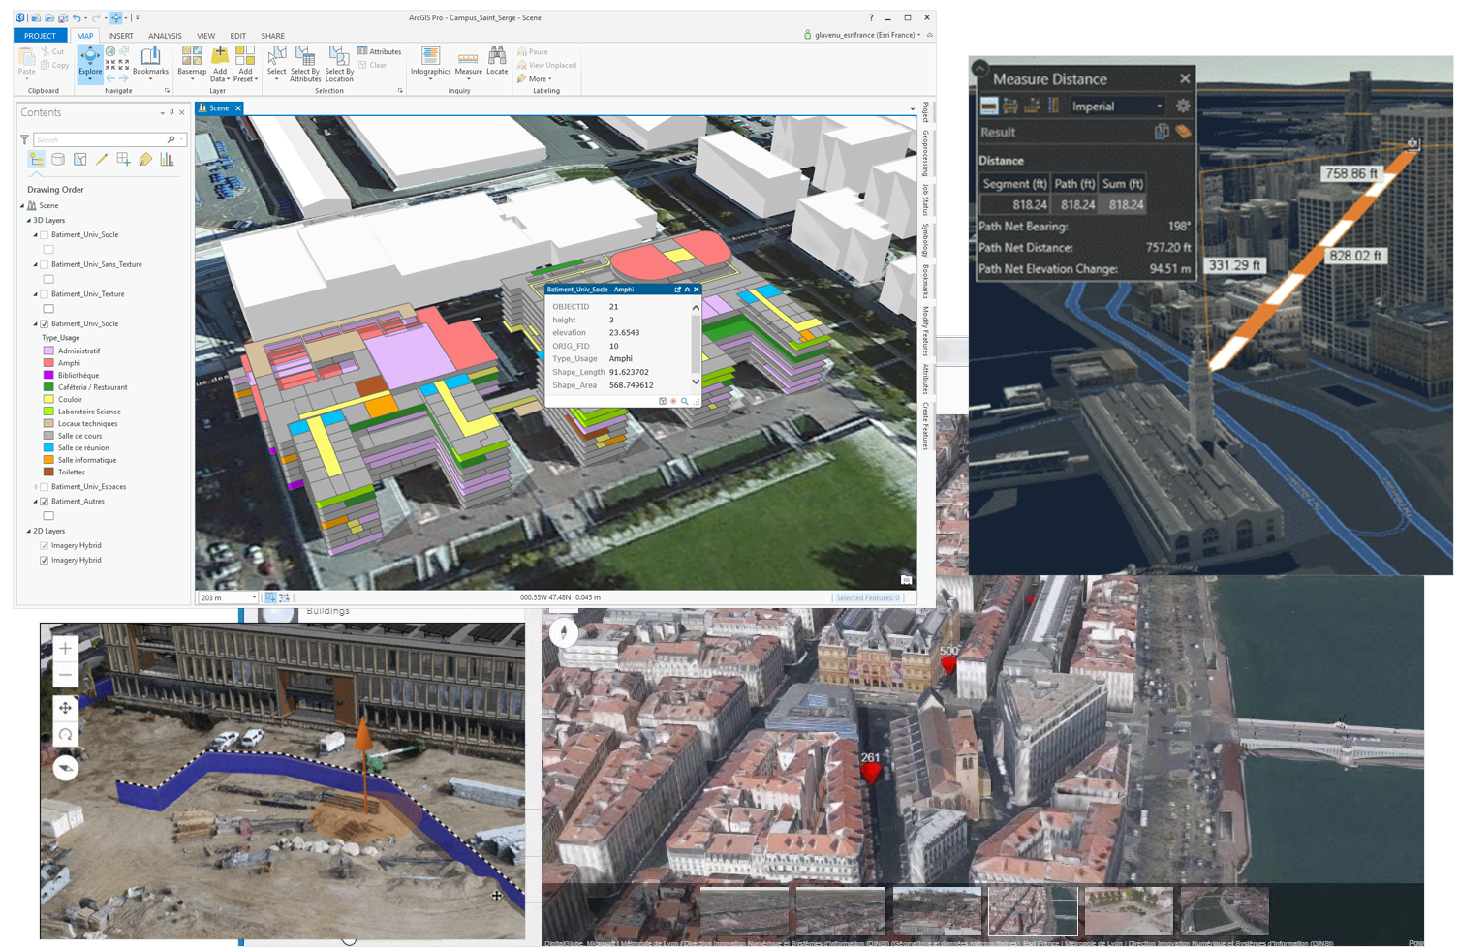Show Contents list by editing pencil

(x=102, y=160)
